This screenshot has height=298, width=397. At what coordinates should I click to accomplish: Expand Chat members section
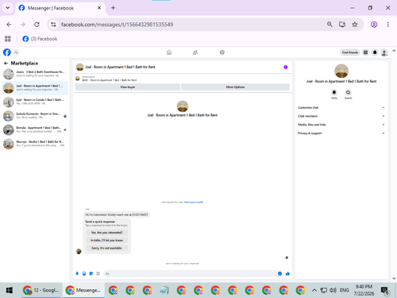click(341, 116)
